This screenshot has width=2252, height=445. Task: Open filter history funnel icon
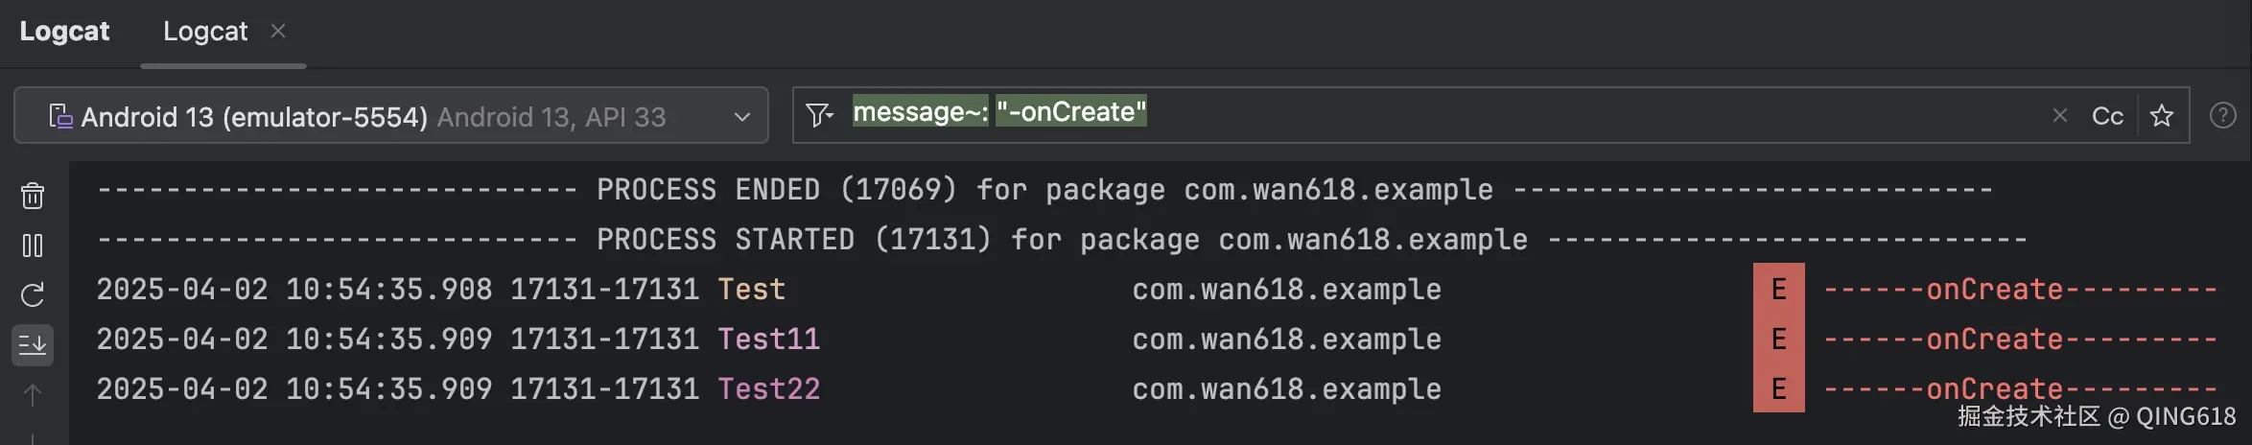pyautogui.click(x=819, y=115)
